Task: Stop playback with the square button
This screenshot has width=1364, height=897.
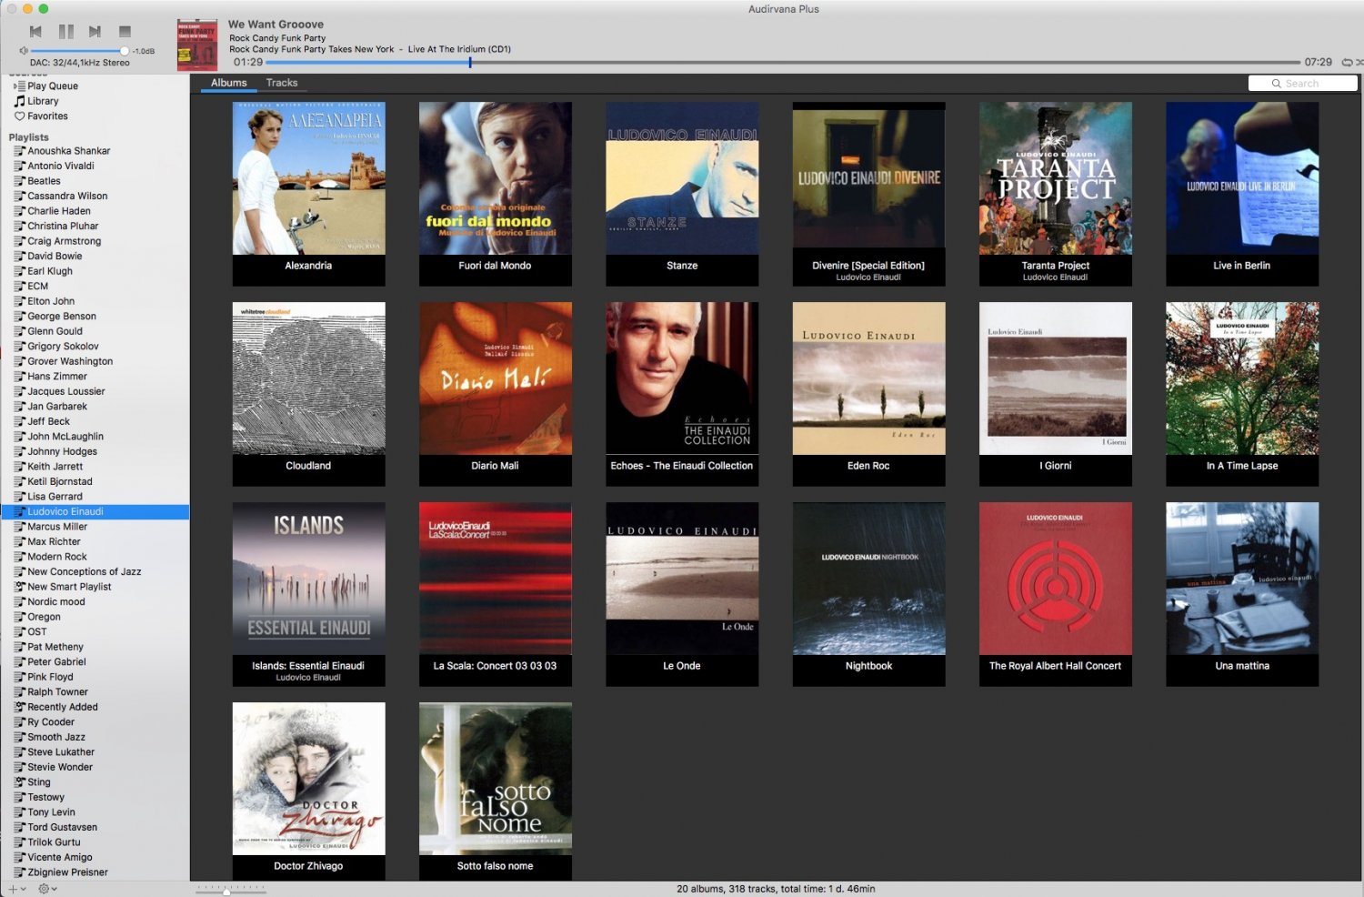Action: click(x=125, y=32)
